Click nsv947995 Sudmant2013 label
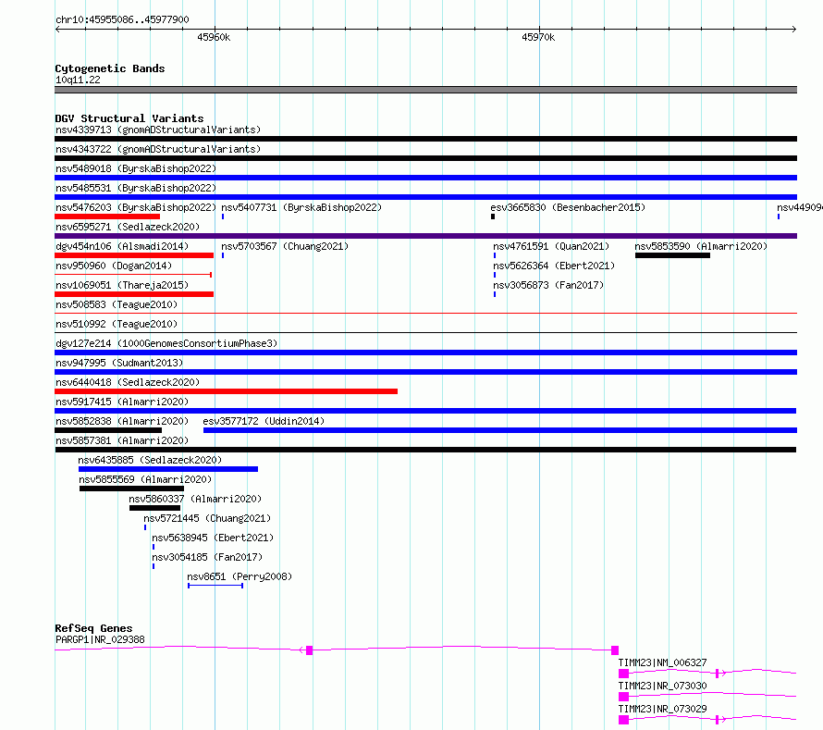823x730 pixels. click(x=119, y=363)
